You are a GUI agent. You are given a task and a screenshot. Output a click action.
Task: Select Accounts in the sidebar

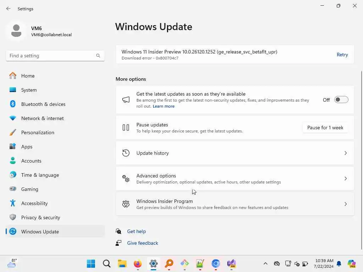(55, 160)
